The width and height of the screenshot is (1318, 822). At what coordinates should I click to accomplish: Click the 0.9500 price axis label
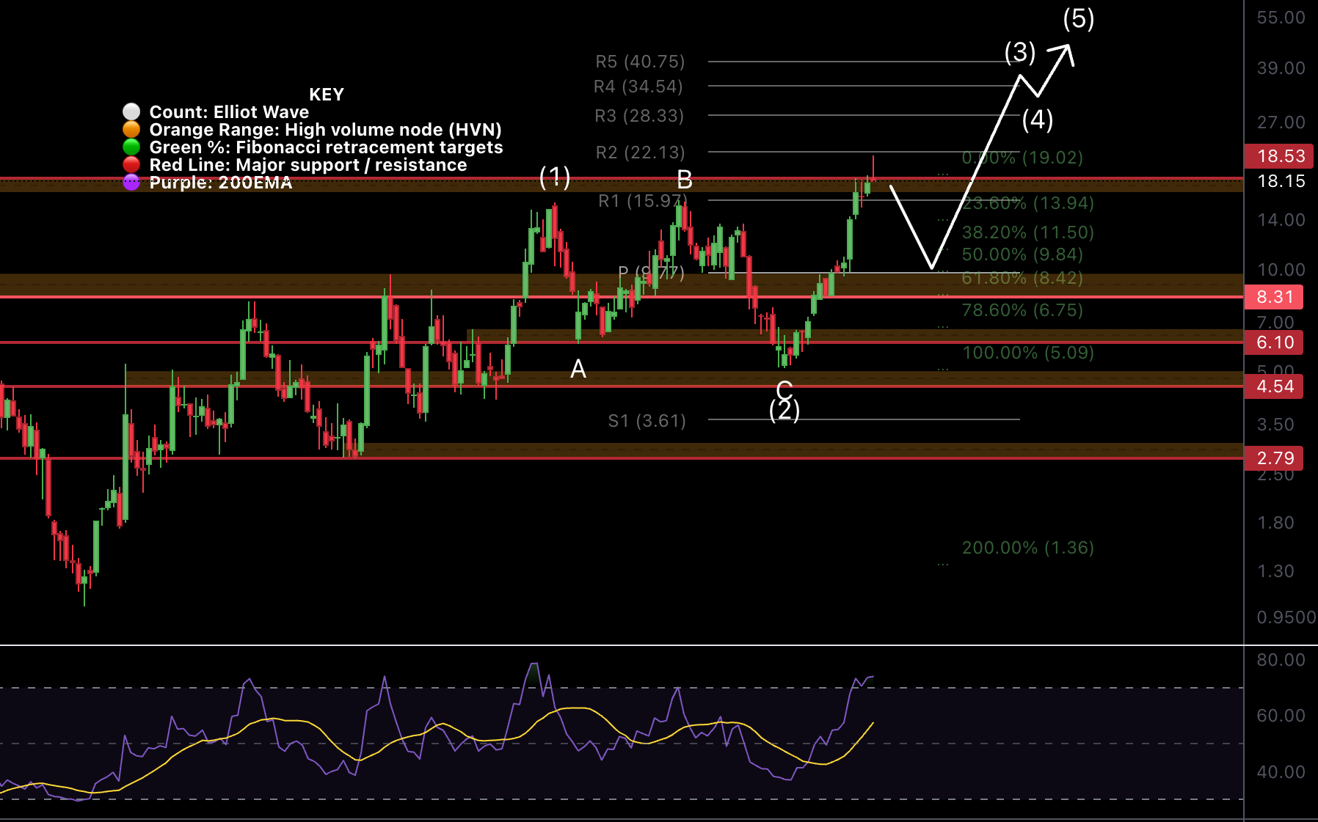pos(1286,617)
